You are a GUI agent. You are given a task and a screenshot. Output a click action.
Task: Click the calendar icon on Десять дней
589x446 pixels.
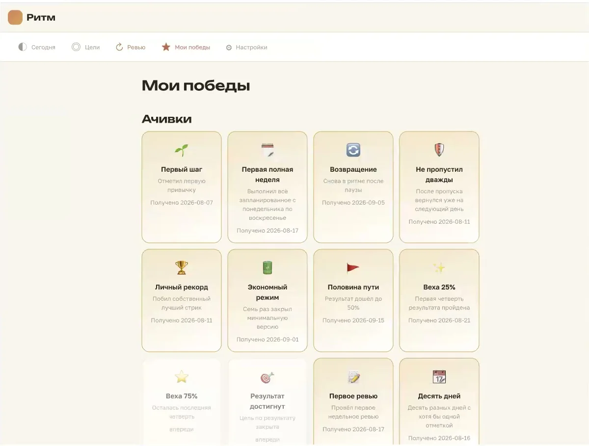(439, 377)
